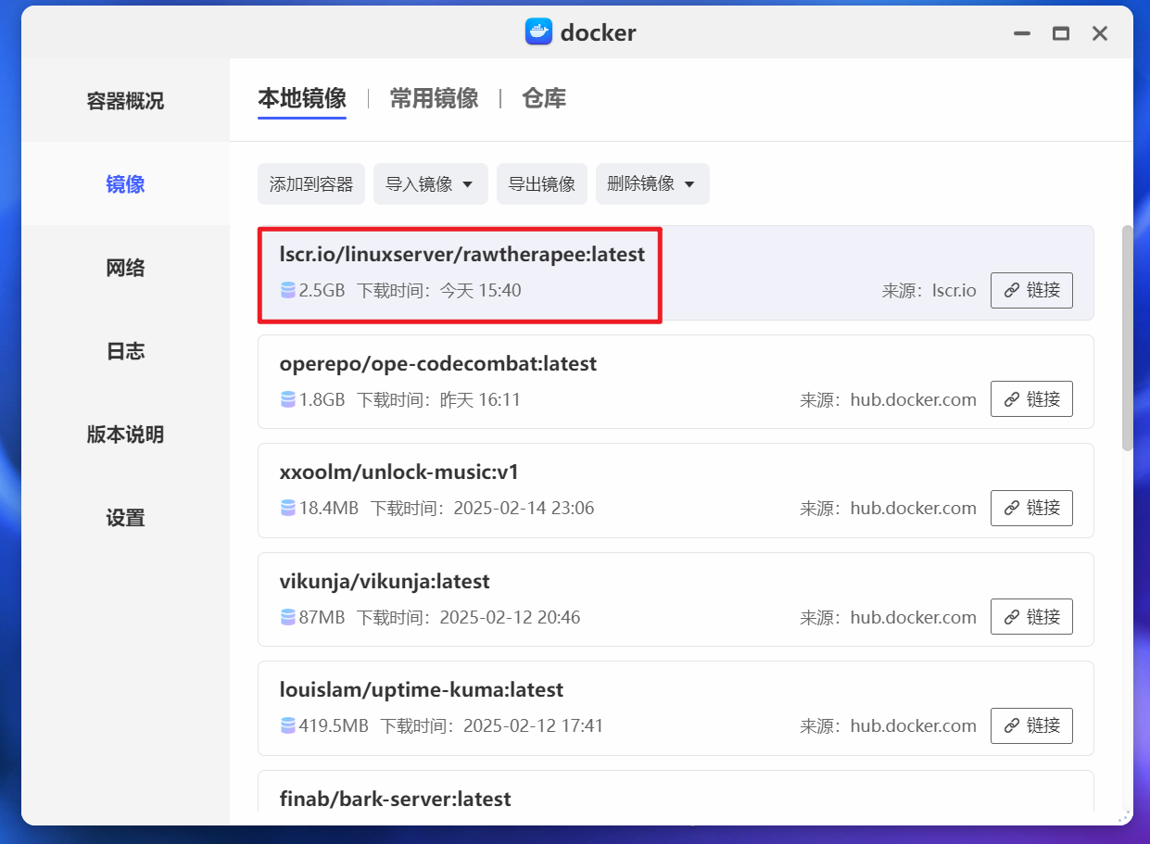Click 下载时间: 2025-02-12 20:46 text
This screenshot has height=844, width=1150.
[469, 618]
